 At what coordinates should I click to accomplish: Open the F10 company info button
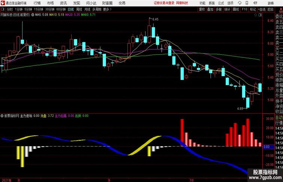(x=244, y=9)
